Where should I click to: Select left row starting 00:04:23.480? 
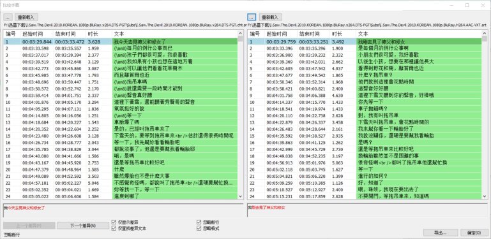(121, 136)
